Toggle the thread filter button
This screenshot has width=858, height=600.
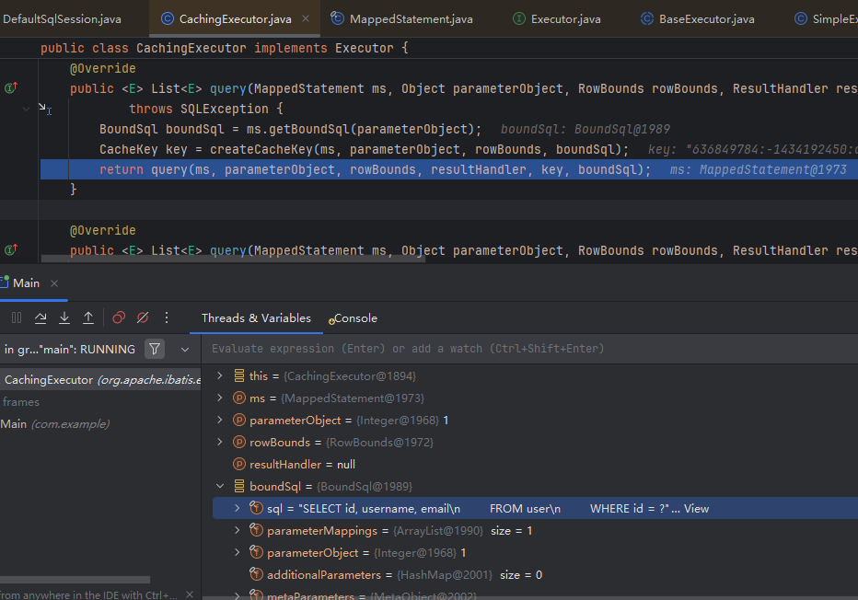coord(155,349)
